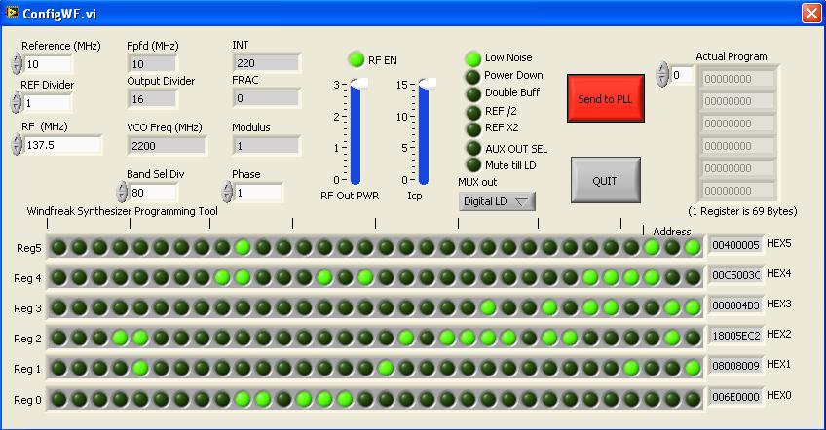Enable the Mute till LD LED
The width and height of the screenshot is (826, 430).
pos(473,165)
